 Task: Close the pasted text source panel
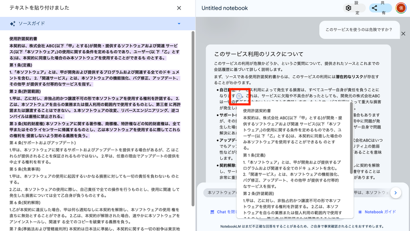tap(179, 8)
